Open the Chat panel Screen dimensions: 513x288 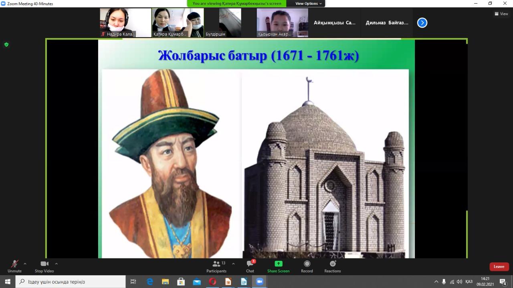pos(250,266)
